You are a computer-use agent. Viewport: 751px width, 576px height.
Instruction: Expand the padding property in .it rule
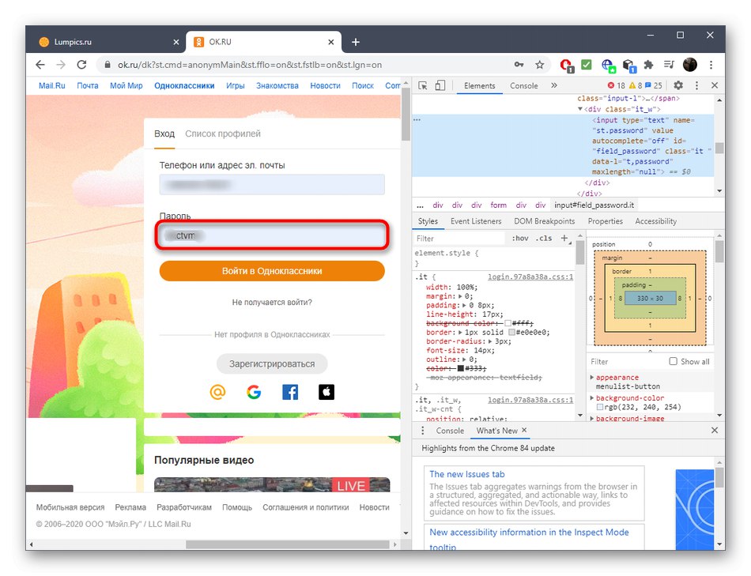click(x=465, y=306)
